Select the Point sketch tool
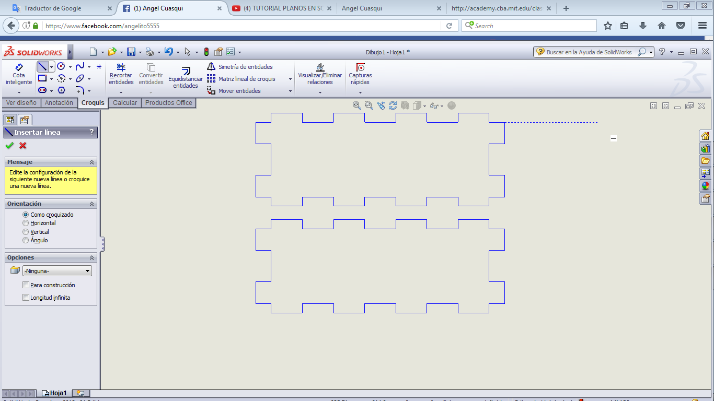The image size is (714, 401). pos(99,67)
